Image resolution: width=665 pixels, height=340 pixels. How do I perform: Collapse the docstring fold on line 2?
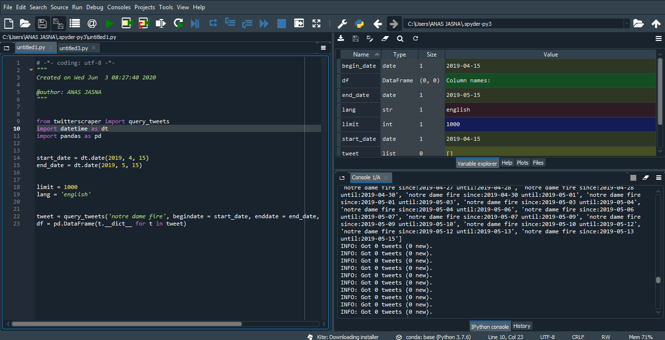tap(31, 70)
